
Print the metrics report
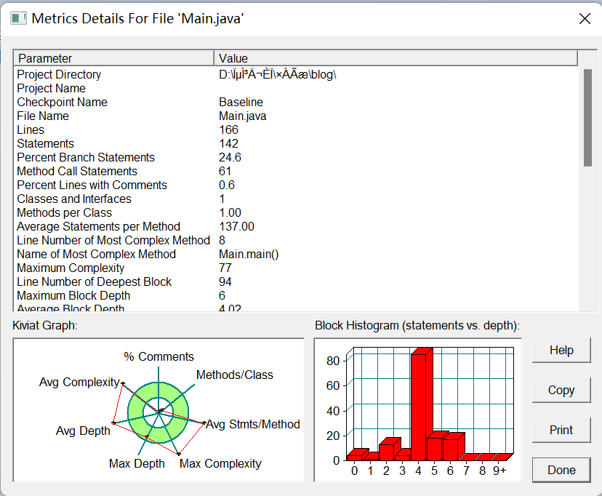coord(561,430)
